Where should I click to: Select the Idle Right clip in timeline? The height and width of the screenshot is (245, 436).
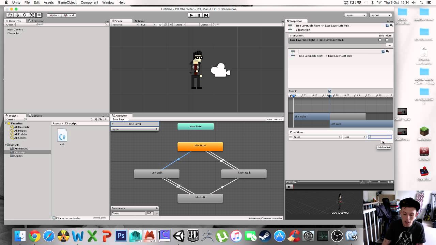coord(312,116)
